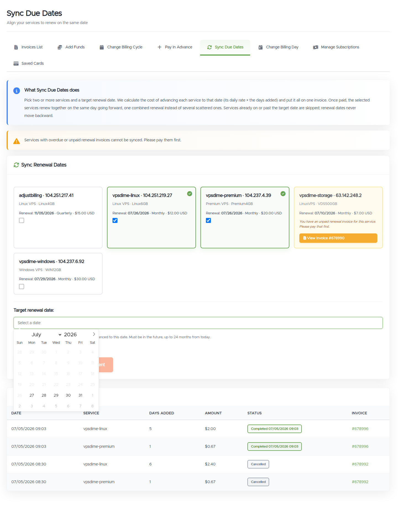The width and height of the screenshot is (398, 510).
Task: Tick the vpsdime-windows service checkbox
Action: (x=22, y=287)
